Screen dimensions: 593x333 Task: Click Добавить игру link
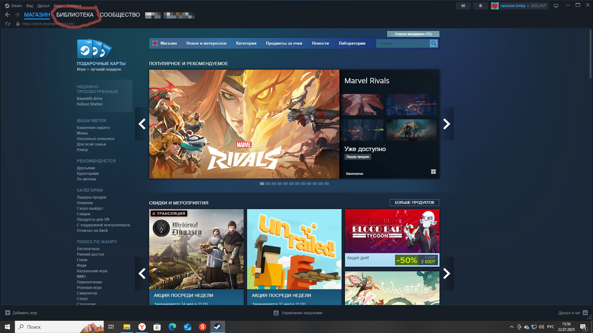(25, 313)
